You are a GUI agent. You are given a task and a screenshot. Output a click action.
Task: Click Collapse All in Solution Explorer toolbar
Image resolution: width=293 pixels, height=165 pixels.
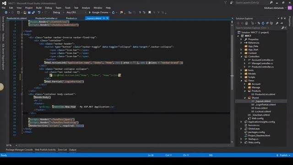coord(267,23)
